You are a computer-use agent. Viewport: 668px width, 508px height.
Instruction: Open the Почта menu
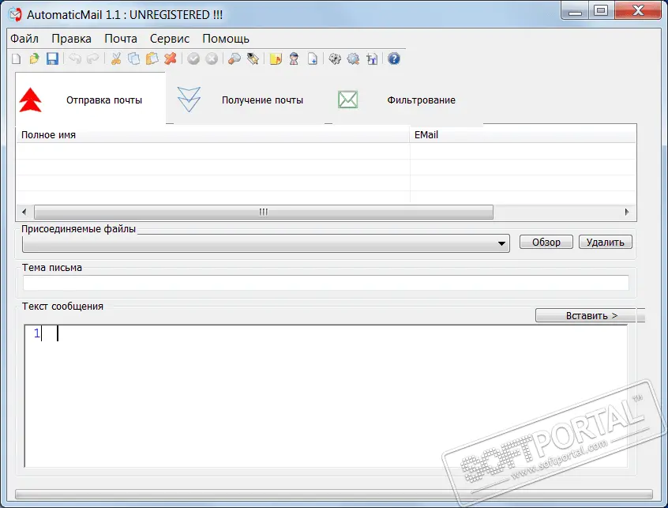[121, 38]
